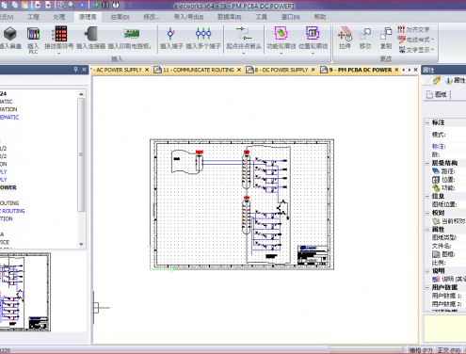Click scroll down arrow in project tree
466x354 pixels.
(81, 244)
